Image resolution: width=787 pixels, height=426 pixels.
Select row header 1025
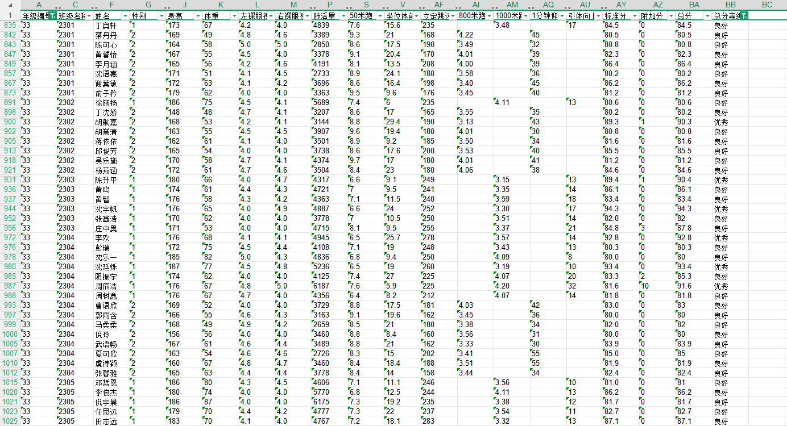click(10, 421)
